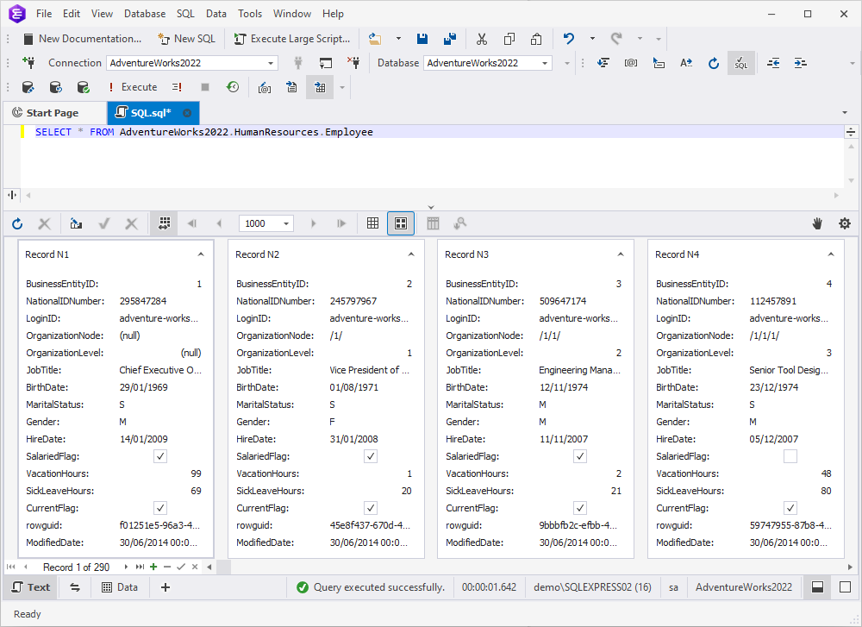Open the page size 1000 dropdown
The width and height of the screenshot is (862, 627).
coord(286,223)
